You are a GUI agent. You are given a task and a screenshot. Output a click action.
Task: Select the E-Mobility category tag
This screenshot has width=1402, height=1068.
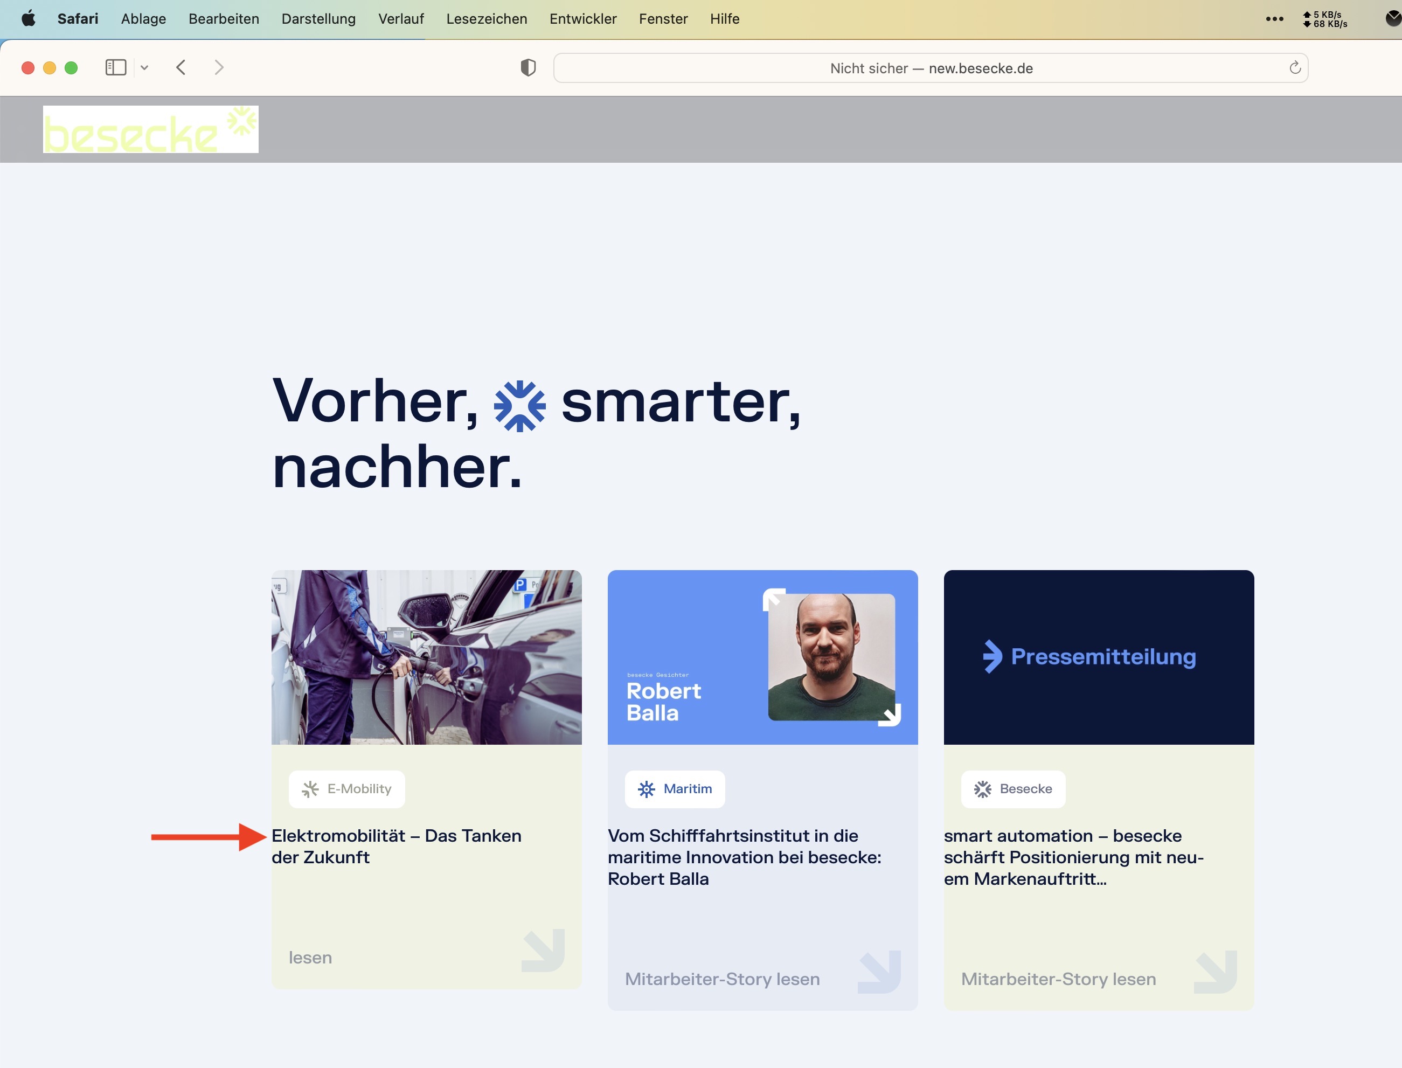click(346, 789)
